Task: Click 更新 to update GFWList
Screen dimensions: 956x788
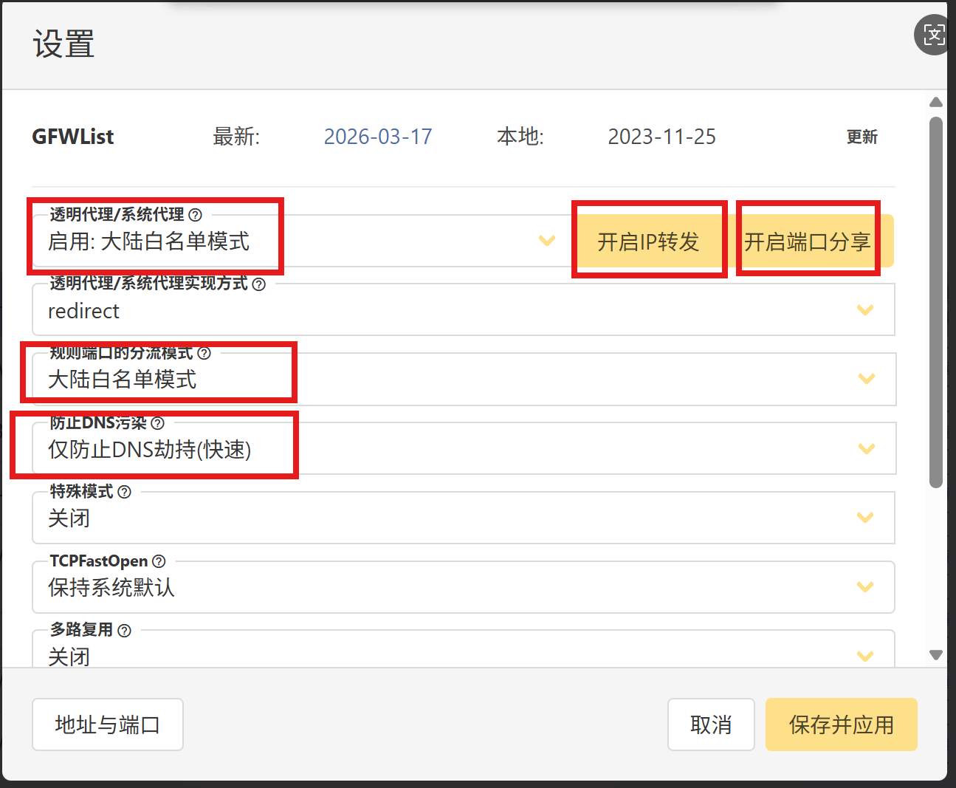Action: click(x=862, y=137)
